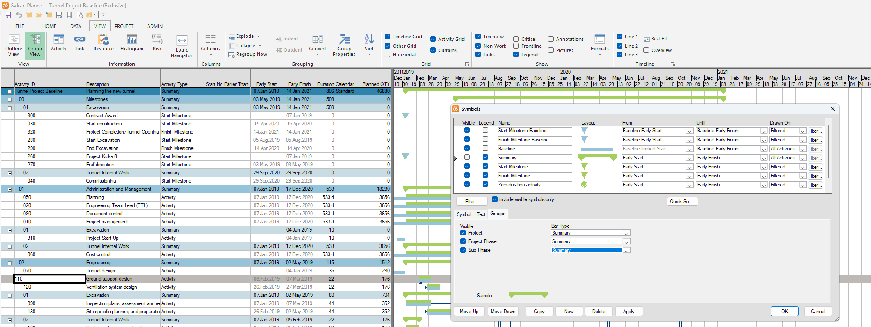Viewport: 871px width, 327px height.
Task: Open Bar Type dropdown for Project
Action: tap(626, 233)
